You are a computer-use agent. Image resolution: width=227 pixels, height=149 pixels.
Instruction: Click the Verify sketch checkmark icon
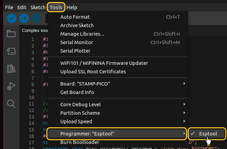[12, 18]
